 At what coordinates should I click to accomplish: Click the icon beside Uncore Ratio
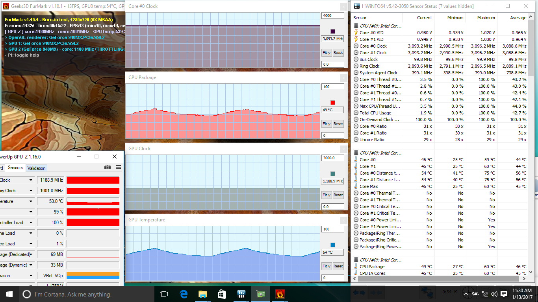[356, 140]
